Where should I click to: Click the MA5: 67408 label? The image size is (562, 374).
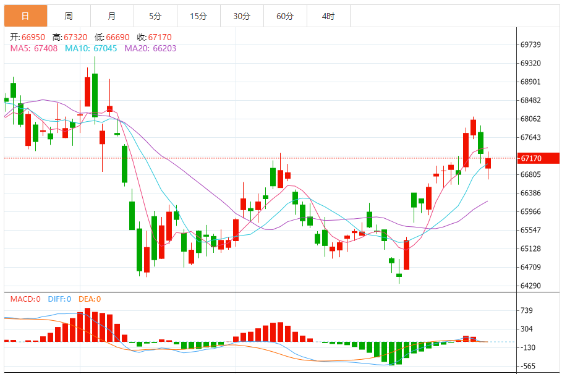(x=34, y=48)
